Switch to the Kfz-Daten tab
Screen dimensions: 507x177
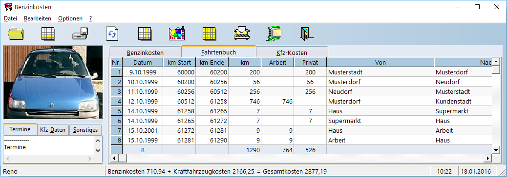pyautogui.click(x=53, y=130)
